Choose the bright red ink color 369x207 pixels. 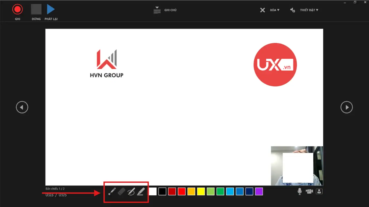[182, 192]
